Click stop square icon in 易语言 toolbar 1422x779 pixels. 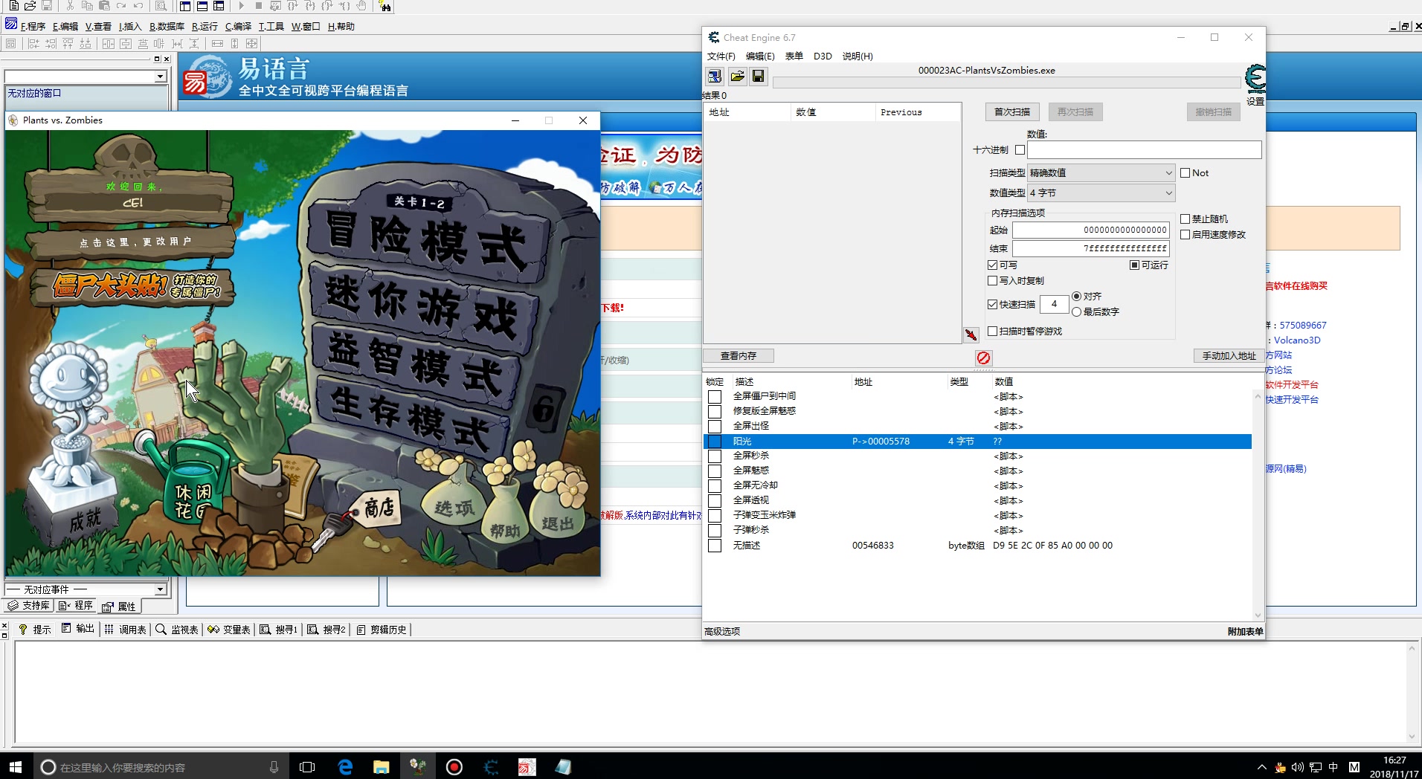coord(258,6)
